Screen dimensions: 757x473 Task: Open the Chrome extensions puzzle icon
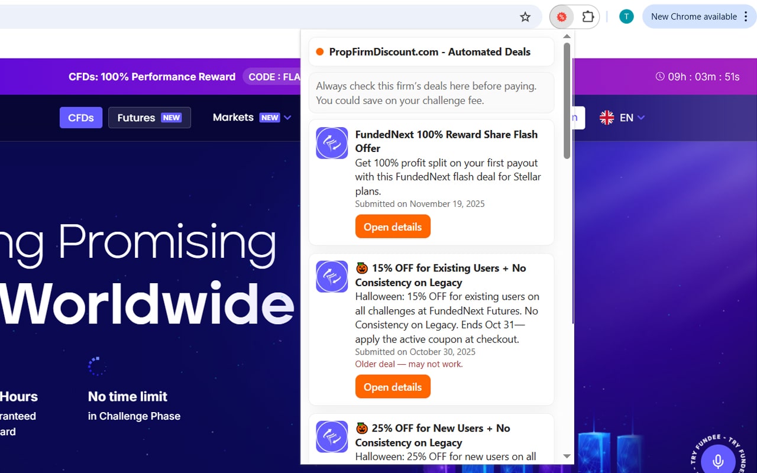tap(588, 17)
